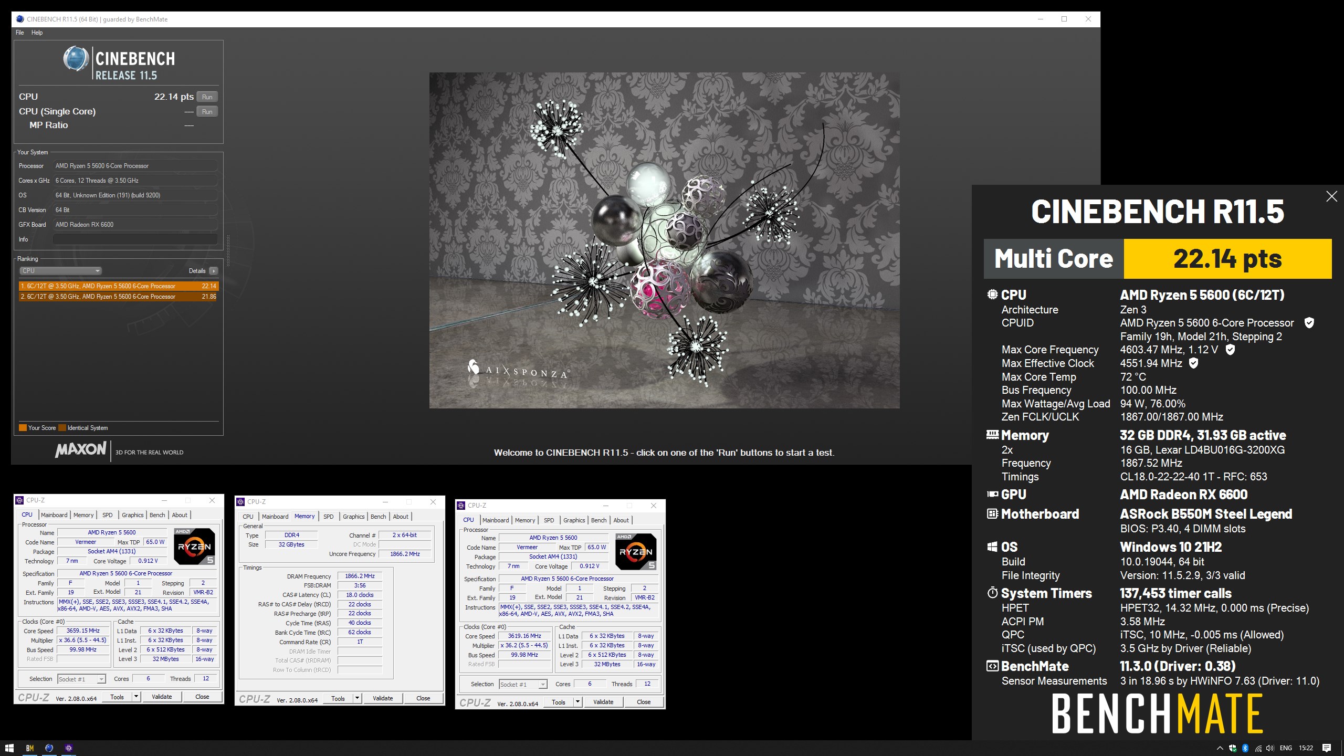Run the CPU (Single Core) test
Viewport: 1344px width, 756px height.
pyautogui.click(x=207, y=112)
